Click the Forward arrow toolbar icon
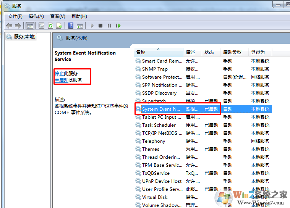 [x=18, y=26]
